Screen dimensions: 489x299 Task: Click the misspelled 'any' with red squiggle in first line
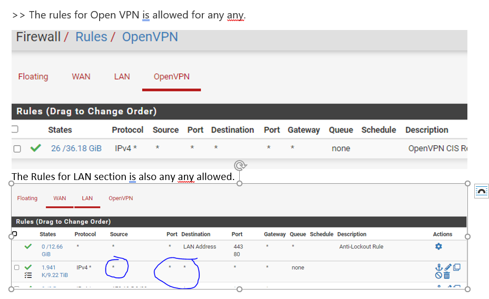(236, 15)
